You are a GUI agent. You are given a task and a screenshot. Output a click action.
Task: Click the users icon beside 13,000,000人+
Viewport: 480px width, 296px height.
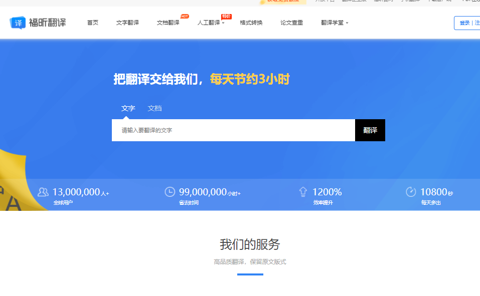pos(43,191)
